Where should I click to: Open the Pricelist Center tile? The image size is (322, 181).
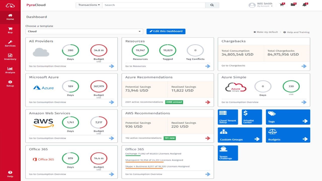coord(252,117)
